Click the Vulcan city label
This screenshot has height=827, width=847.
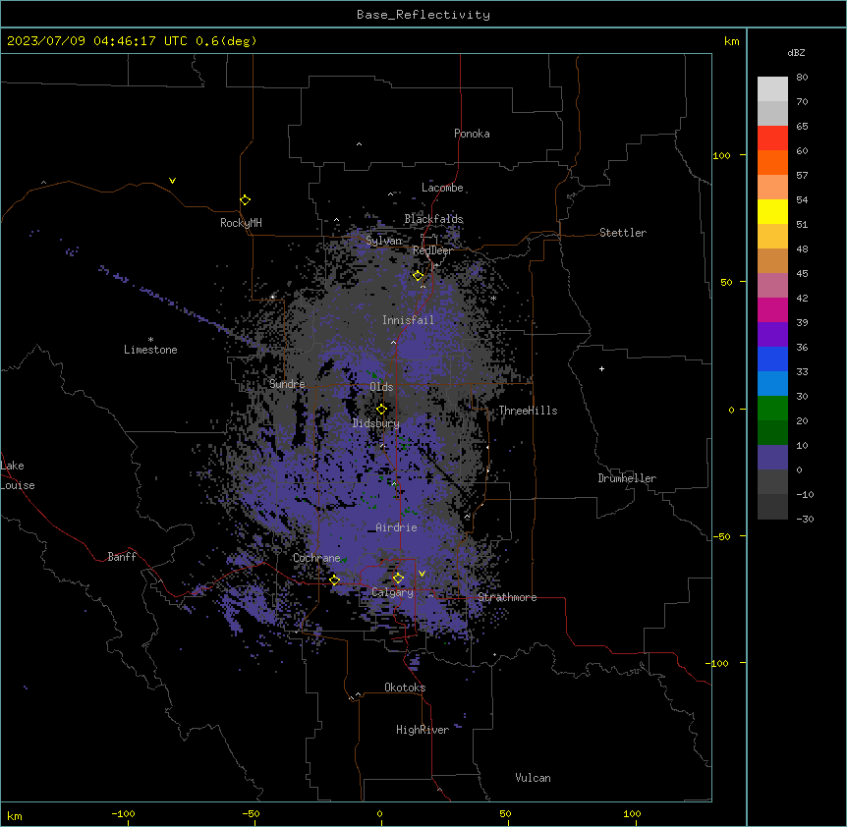point(534,778)
